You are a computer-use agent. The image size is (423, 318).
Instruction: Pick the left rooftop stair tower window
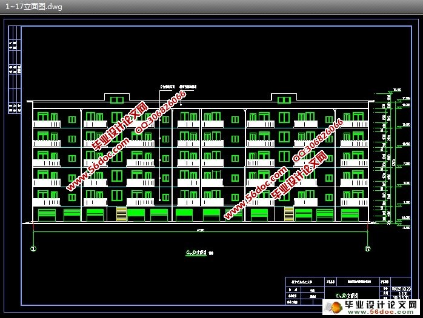tap(116, 100)
